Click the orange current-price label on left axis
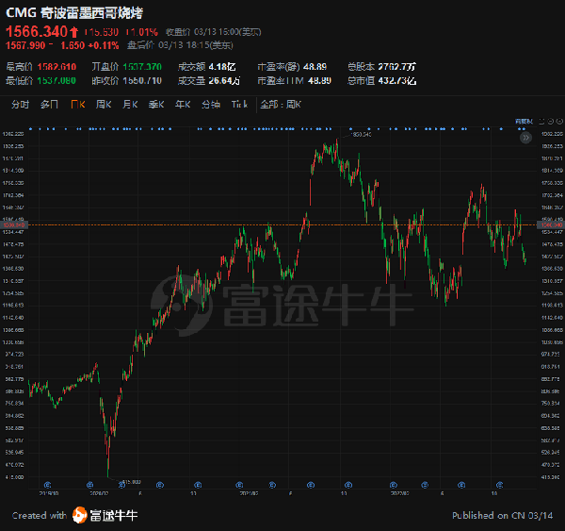 [x=14, y=224]
